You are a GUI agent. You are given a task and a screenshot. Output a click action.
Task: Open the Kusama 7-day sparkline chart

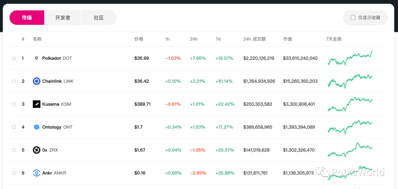tap(350, 104)
